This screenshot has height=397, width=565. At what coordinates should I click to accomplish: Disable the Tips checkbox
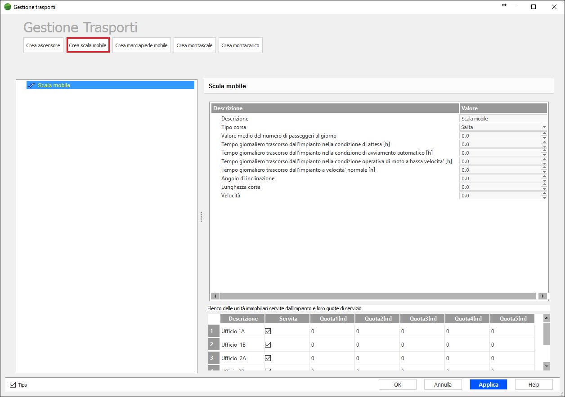click(x=13, y=385)
